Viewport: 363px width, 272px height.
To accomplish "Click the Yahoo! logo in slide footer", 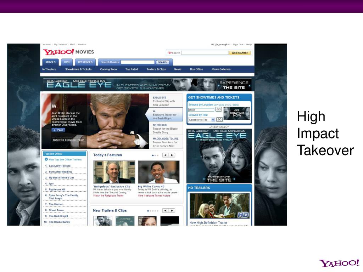I will (339, 263).
